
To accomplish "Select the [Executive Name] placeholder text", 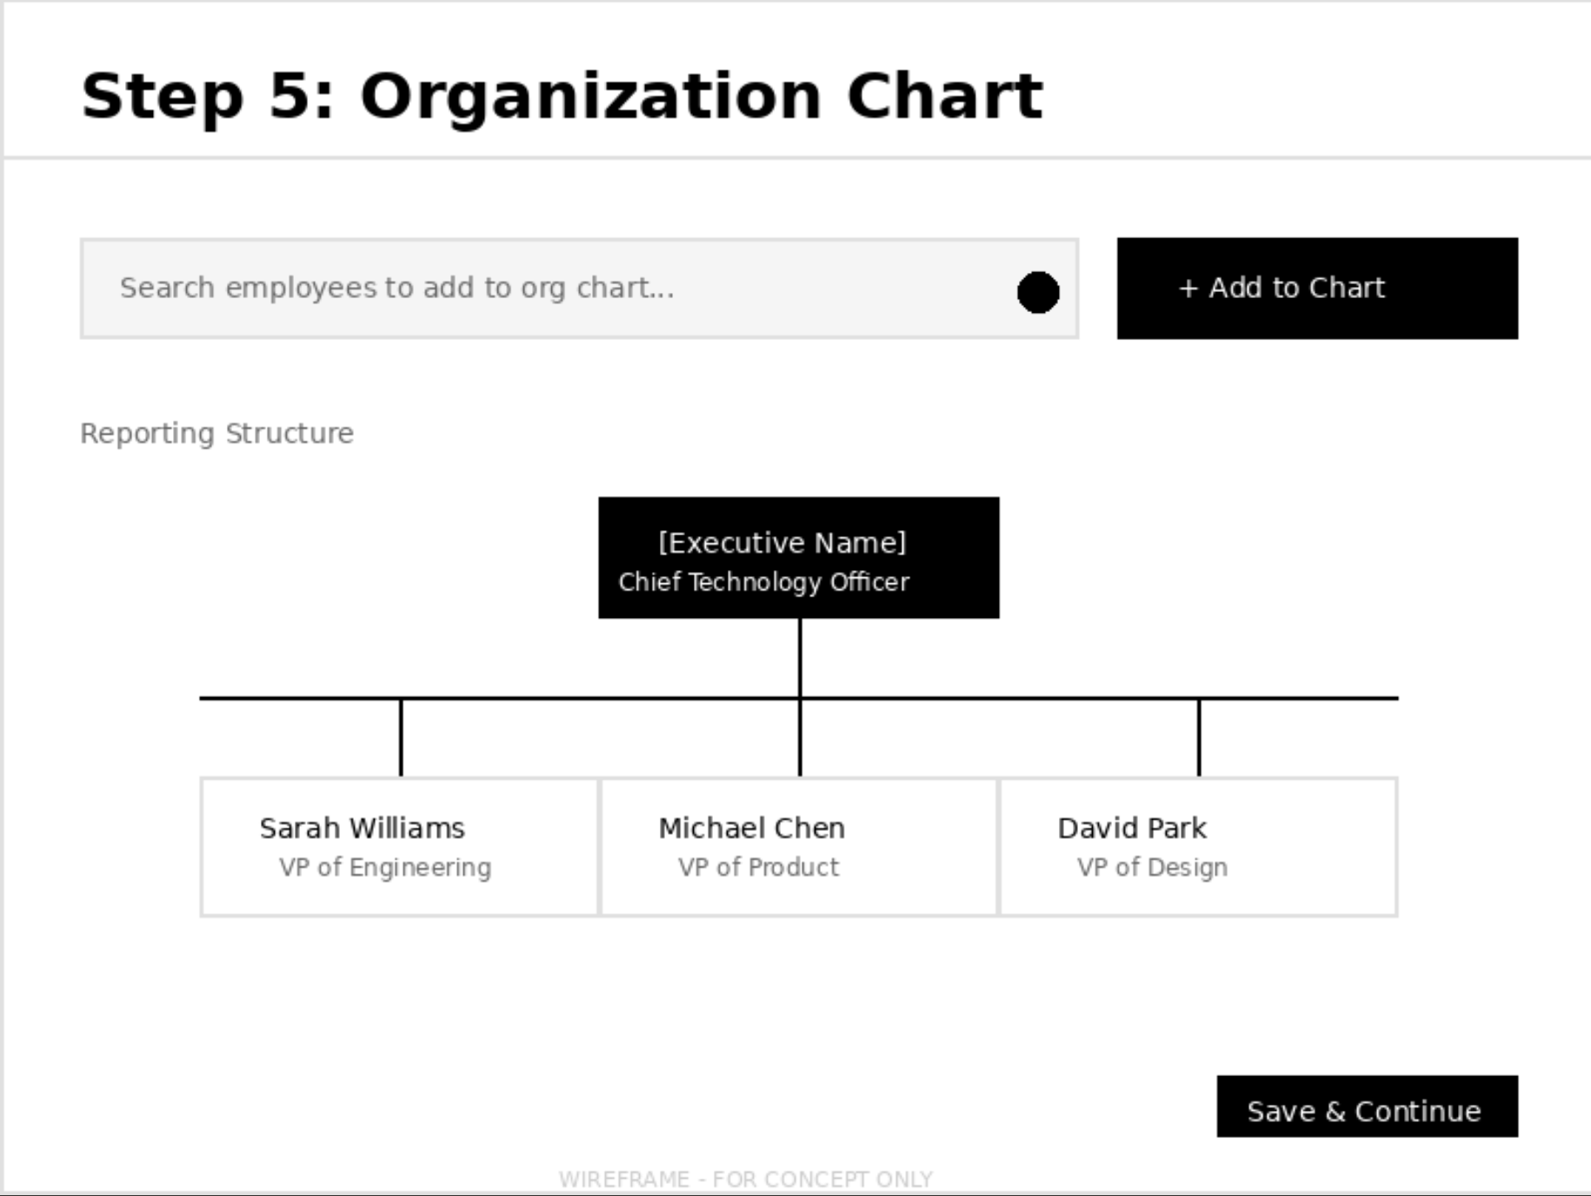I will [x=782, y=543].
